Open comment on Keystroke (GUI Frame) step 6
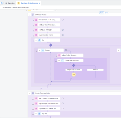 63,35
